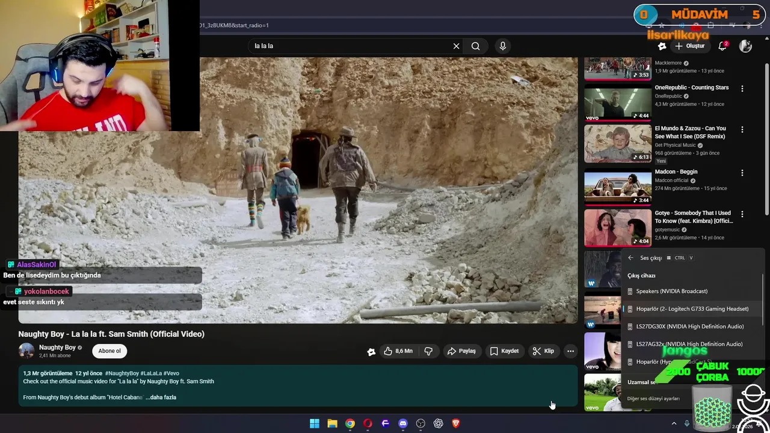Click the Çıkış cihazı heading
The height and width of the screenshot is (433, 770).
(641, 276)
